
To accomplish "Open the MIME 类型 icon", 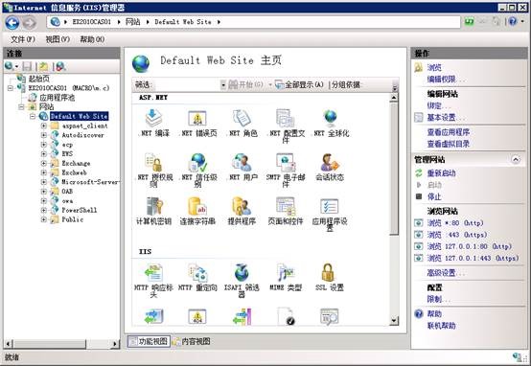I will pyautogui.click(x=286, y=278).
